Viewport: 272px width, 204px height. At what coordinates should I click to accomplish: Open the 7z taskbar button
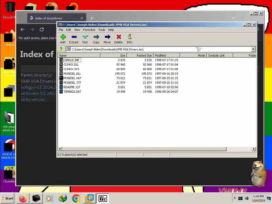click(103, 198)
